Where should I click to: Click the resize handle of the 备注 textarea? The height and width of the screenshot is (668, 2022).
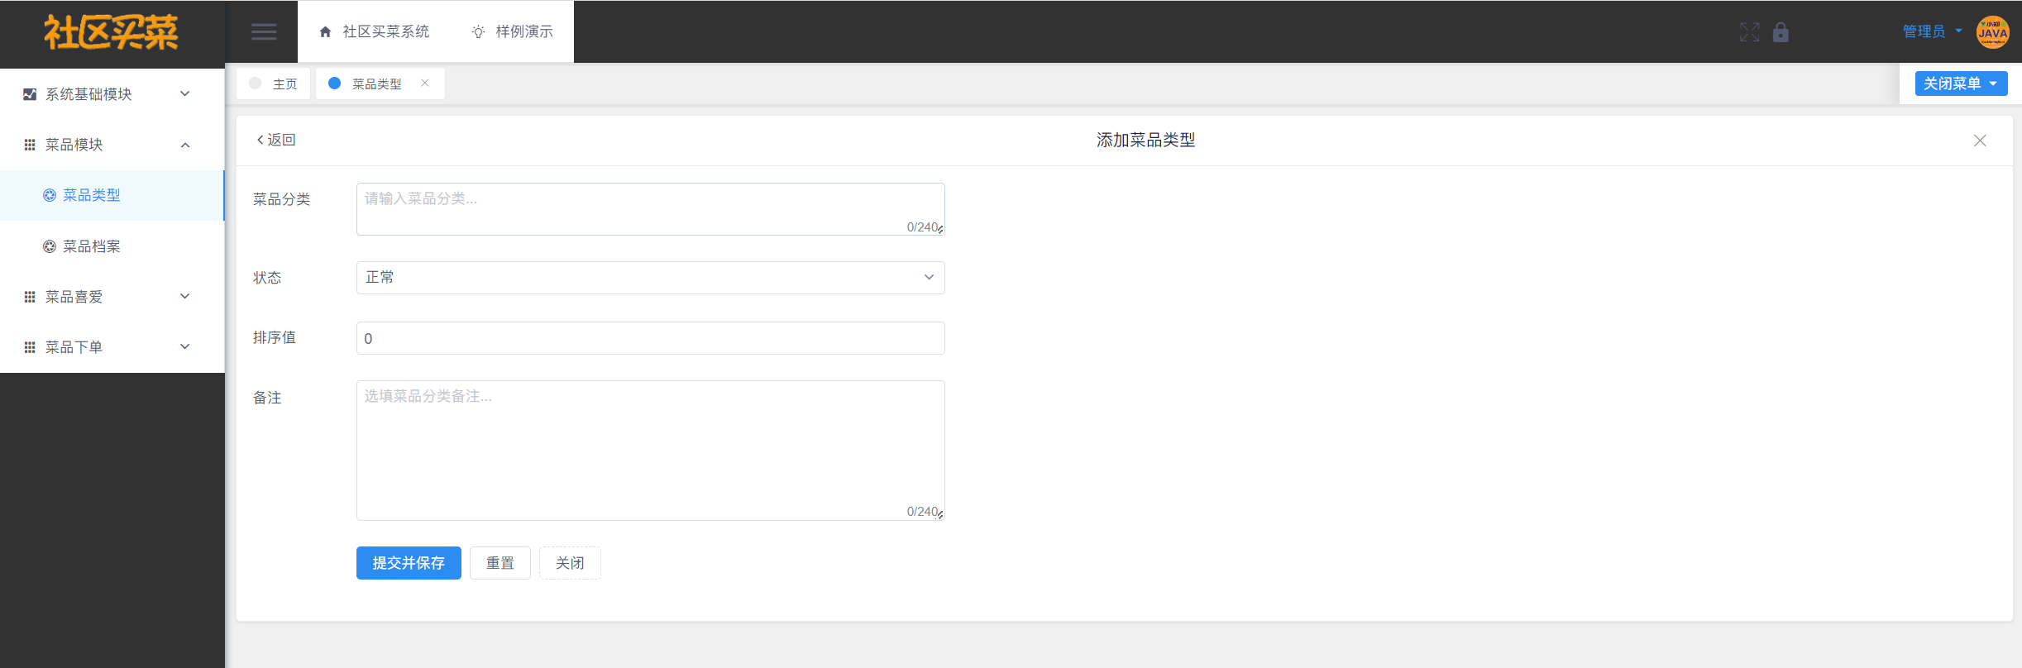(x=940, y=515)
